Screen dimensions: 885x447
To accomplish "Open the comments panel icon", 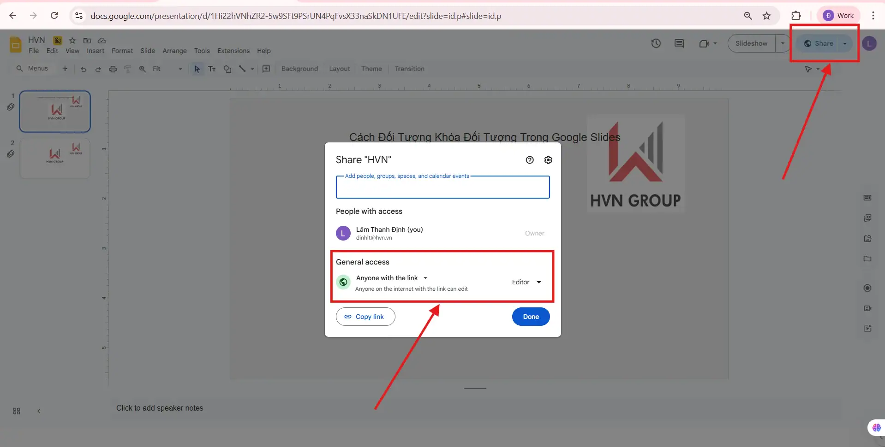I will click(679, 43).
